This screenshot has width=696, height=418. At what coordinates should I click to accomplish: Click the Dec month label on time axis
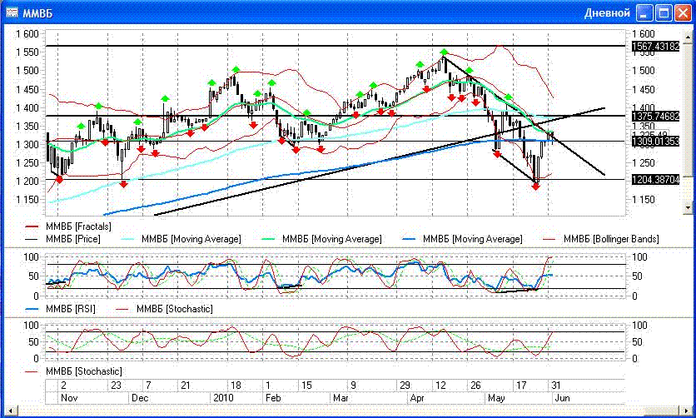[140, 397]
